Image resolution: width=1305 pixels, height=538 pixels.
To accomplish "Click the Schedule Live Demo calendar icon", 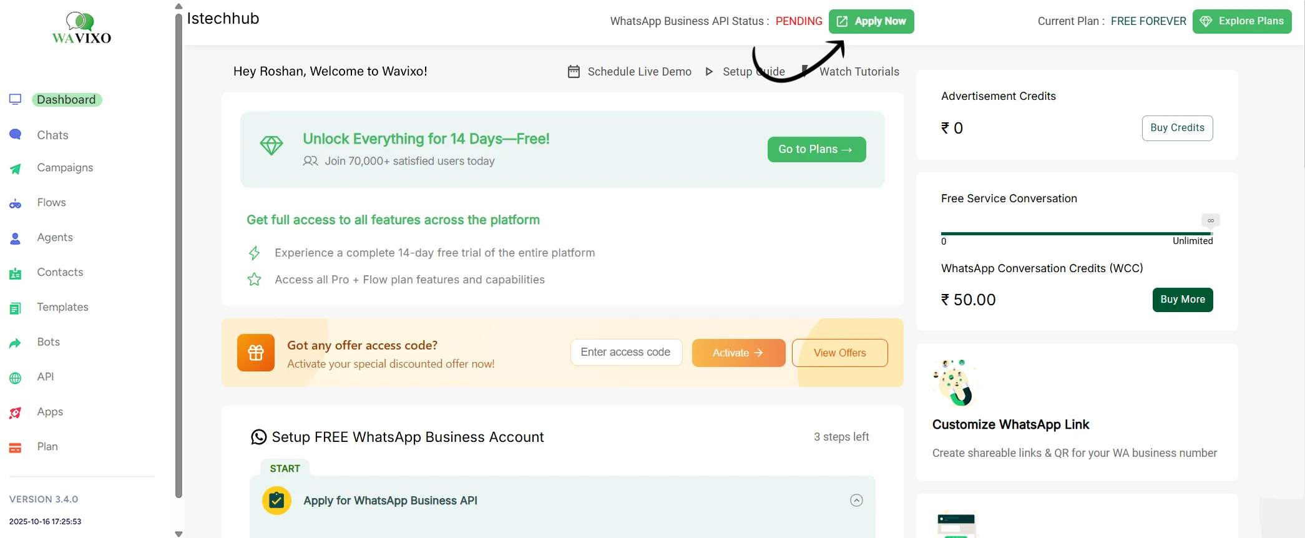I will tap(574, 72).
